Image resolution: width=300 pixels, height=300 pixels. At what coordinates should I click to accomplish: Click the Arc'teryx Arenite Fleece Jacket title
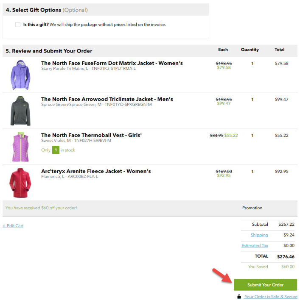click(x=96, y=171)
